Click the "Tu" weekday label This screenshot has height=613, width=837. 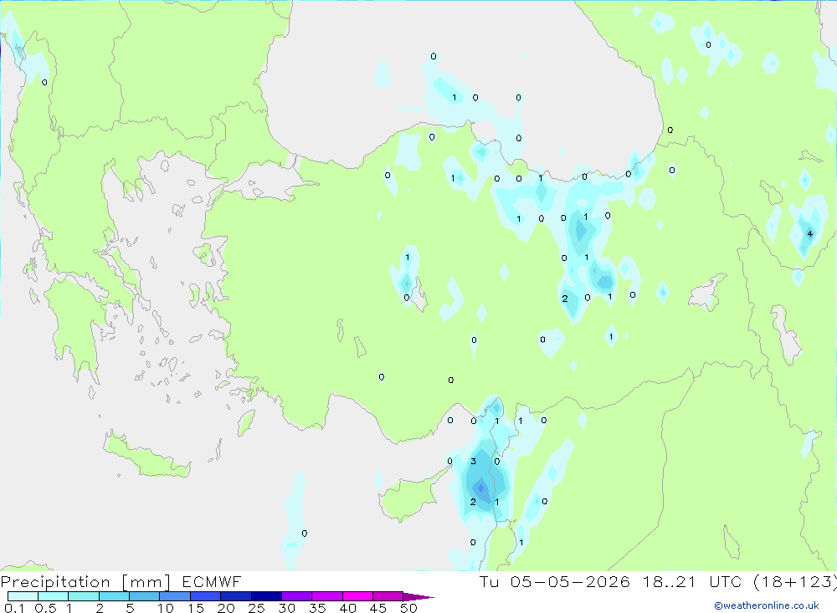point(489,581)
